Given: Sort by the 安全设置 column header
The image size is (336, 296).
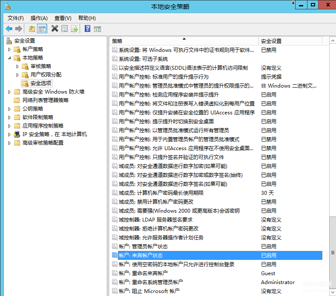Looking at the screenshot, I should coord(290,41).
